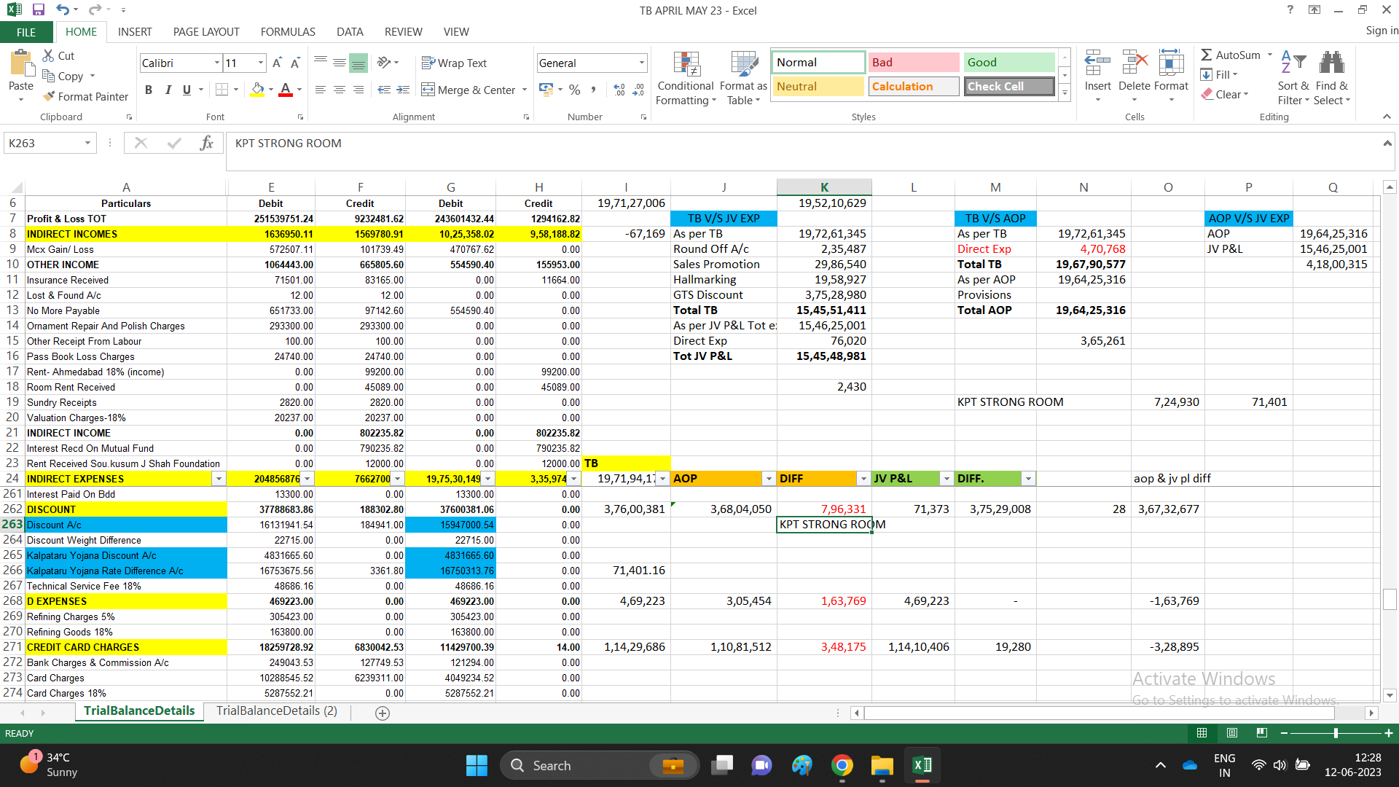Open the font name dropdown
The image size is (1399, 787).
[x=216, y=63]
